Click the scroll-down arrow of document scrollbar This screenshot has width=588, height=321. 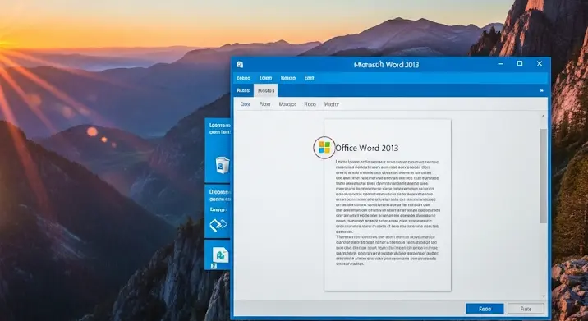(543, 296)
